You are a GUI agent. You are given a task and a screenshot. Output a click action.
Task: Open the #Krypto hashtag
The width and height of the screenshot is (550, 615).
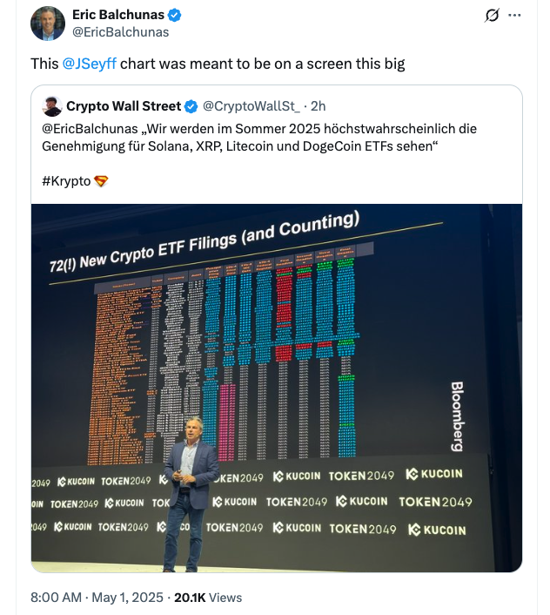pyautogui.click(x=67, y=181)
